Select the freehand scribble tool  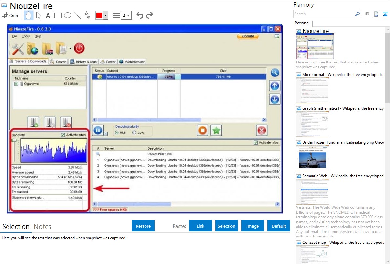coord(87,15)
